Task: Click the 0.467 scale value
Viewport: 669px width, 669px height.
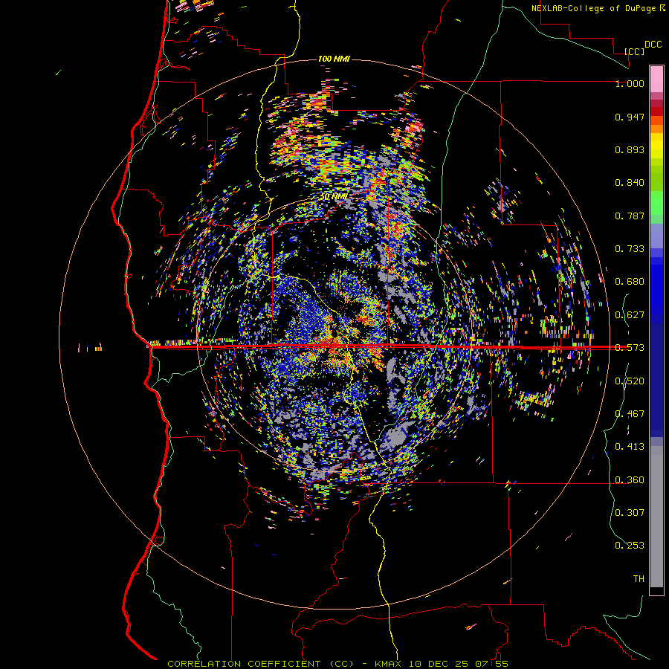Action: (x=630, y=414)
